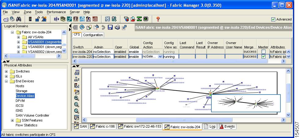300x138 pixels.
Task: Expand the SSM Features folder
Action: (13, 120)
